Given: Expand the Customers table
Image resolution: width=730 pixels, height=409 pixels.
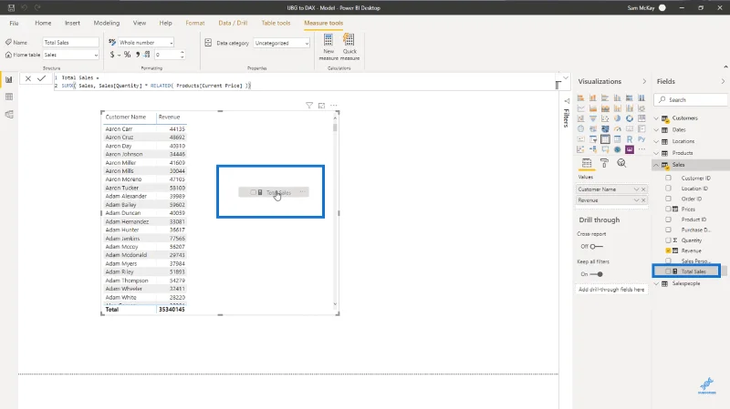Looking at the screenshot, I should click(656, 118).
